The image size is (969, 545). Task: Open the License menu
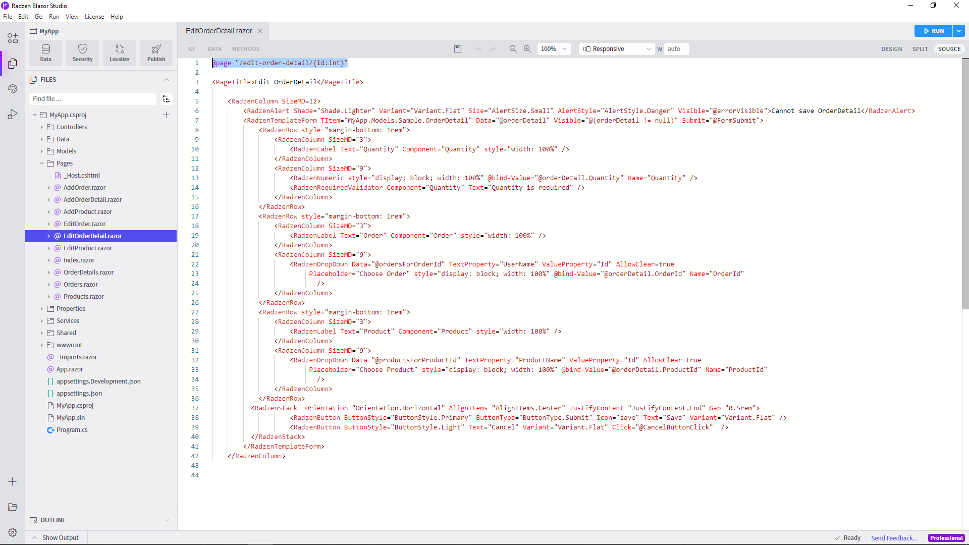94,17
